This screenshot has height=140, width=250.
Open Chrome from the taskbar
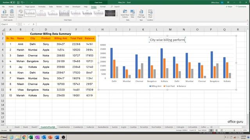(x=24, y=137)
